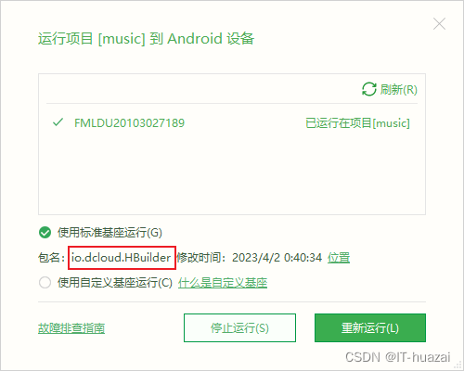This screenshot has width=464, height=371.
Task: Click the green checked circle for standard base
Action: (x=45, y=233)
